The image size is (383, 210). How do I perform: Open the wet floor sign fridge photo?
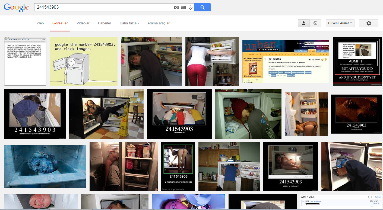click(106, 114)
